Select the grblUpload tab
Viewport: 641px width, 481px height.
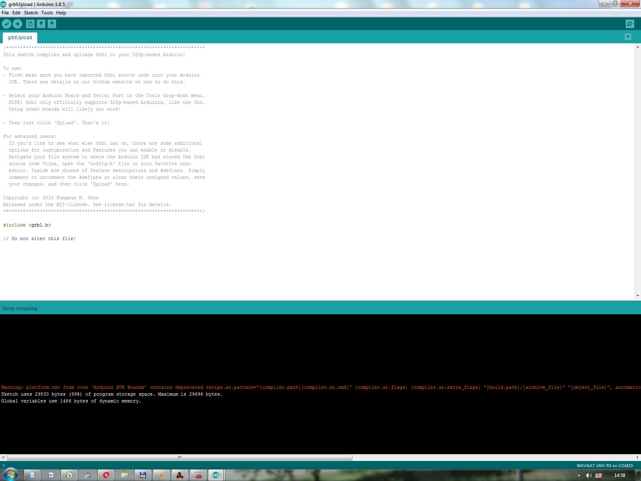[x=20, y=38]
